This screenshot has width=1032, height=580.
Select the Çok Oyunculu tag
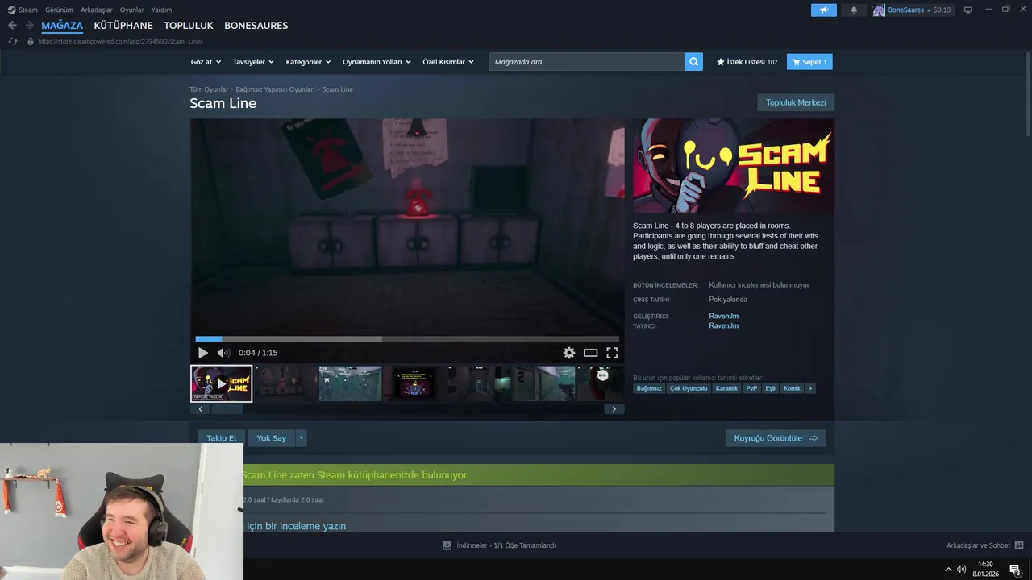point(689,388)
